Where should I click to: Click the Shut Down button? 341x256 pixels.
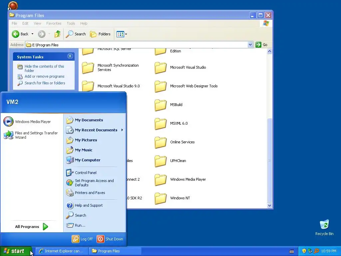(x=110, y=239)
